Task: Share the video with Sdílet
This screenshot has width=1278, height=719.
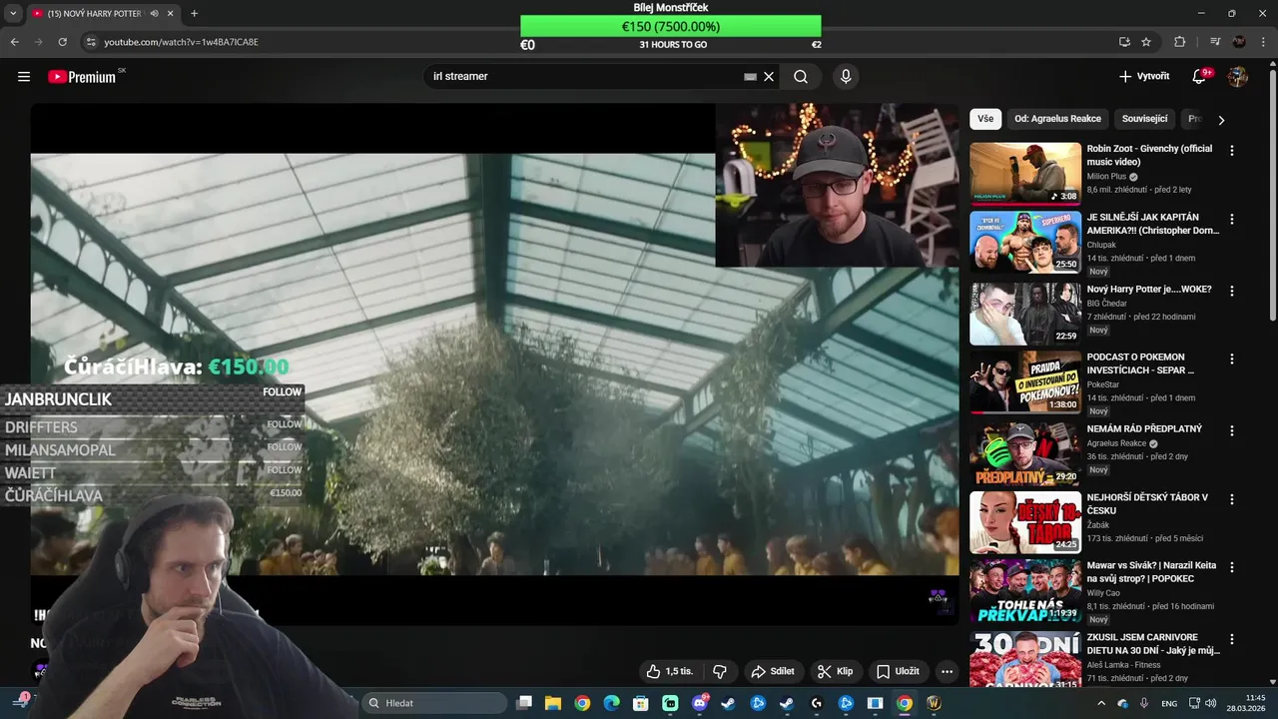Action: pyautogui.click(x=773, y=671)
